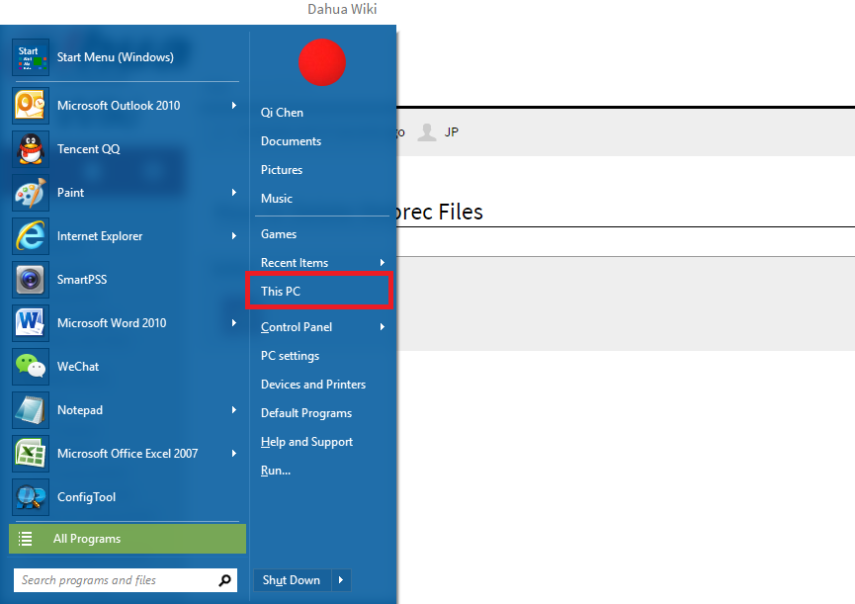This screenshot has width=855, height=604.
Task: Launch WeChat chat bubble icon
Action: coord(31,367)
